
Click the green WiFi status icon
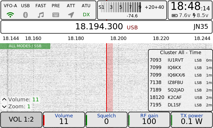coord(10,15)
